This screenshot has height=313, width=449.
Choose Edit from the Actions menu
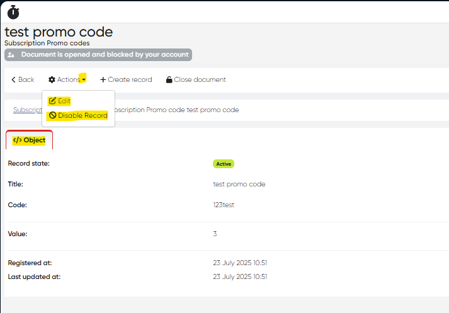(64, 101)
